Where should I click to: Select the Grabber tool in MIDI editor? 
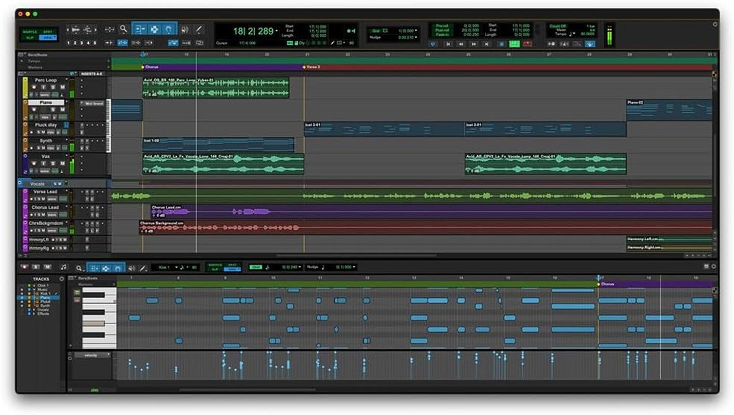[118, 268]
